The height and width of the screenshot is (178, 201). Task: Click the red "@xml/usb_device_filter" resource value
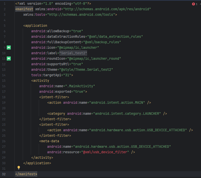pyautogui.click(x=105, y=152)
